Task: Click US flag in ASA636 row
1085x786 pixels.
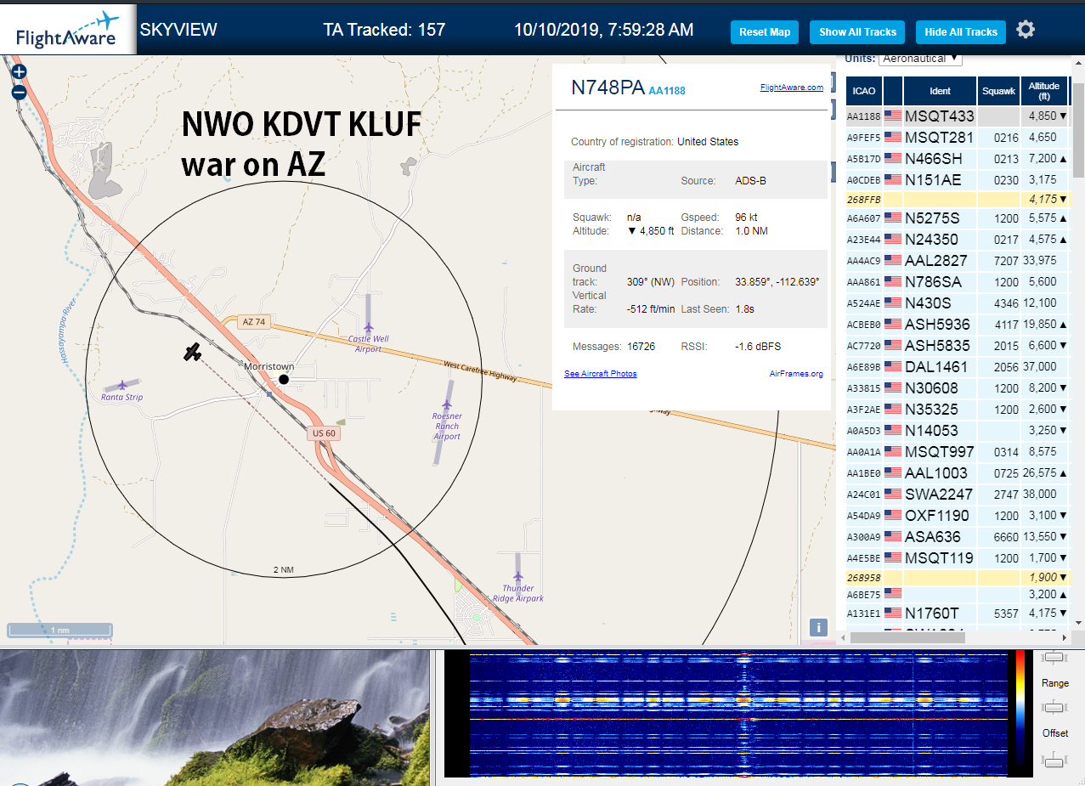Action: click(892, 536)
